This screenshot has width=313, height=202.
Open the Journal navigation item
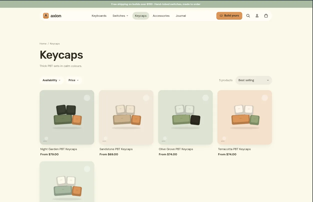[x=181, y=16]
